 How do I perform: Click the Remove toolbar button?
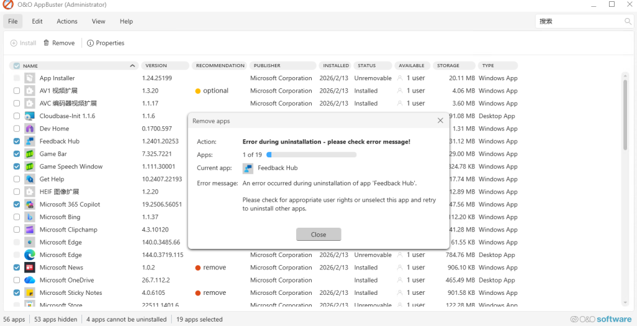(x=59, y=43)
